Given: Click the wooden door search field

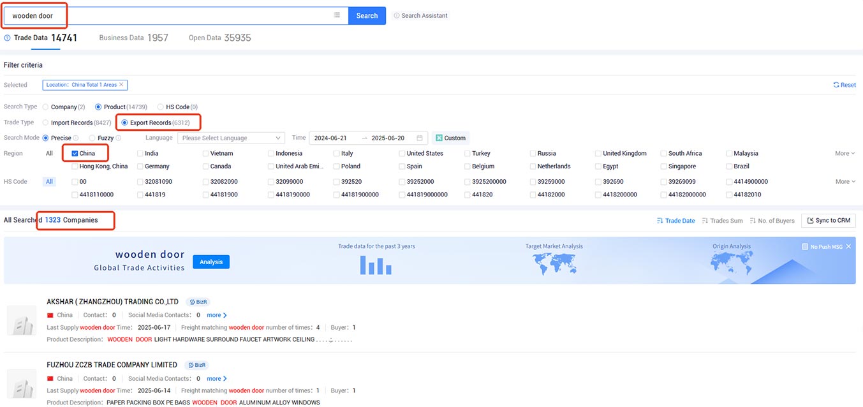Looking at the screenshot, I should click(170, 15).
